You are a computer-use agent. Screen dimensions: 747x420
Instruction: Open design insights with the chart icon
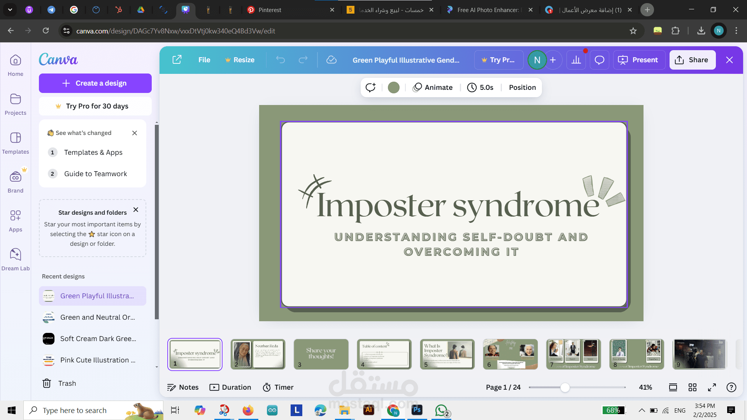click(576, 60)
